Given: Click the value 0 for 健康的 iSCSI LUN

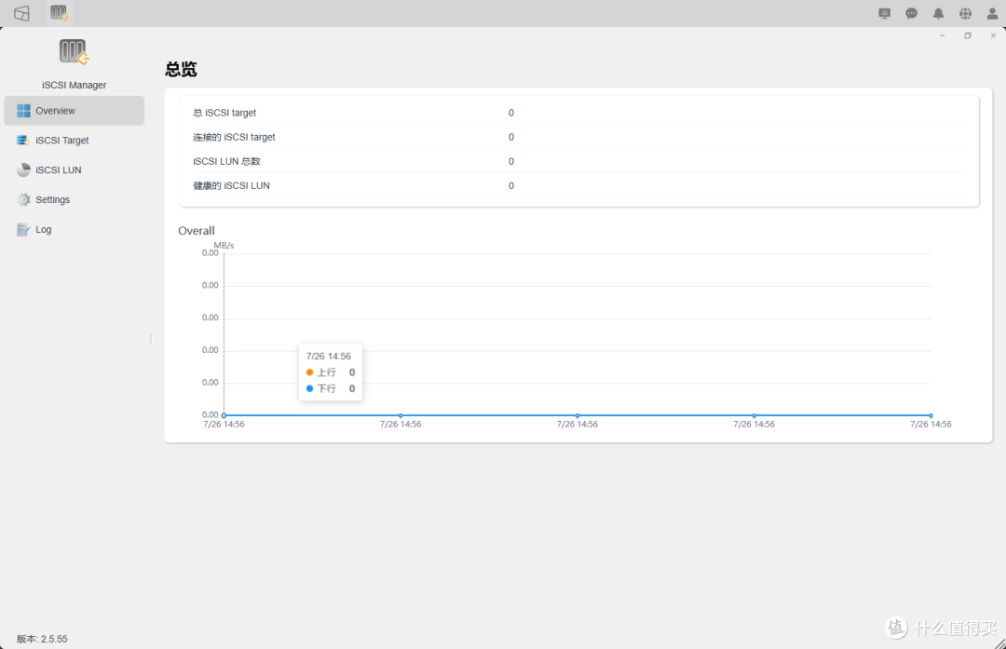Looking at the screenshot, I should (x=511, y=186).
